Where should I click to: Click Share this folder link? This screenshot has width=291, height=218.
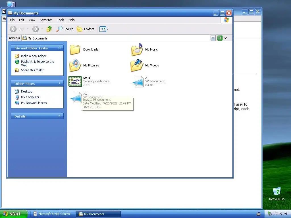(32, 70)
